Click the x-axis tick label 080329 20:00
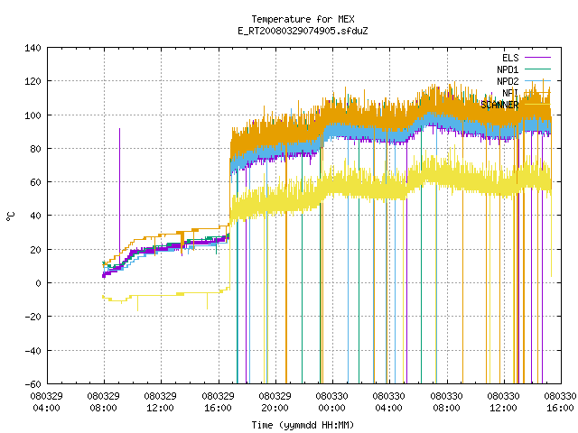This screenshot has height=433, width=578. click(275, 402)
